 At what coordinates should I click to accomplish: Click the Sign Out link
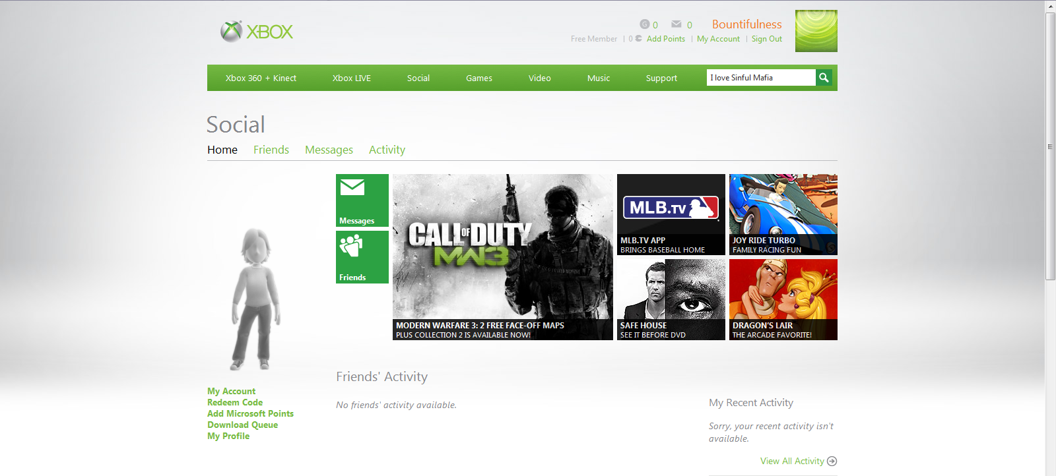[x=766, y=39]
